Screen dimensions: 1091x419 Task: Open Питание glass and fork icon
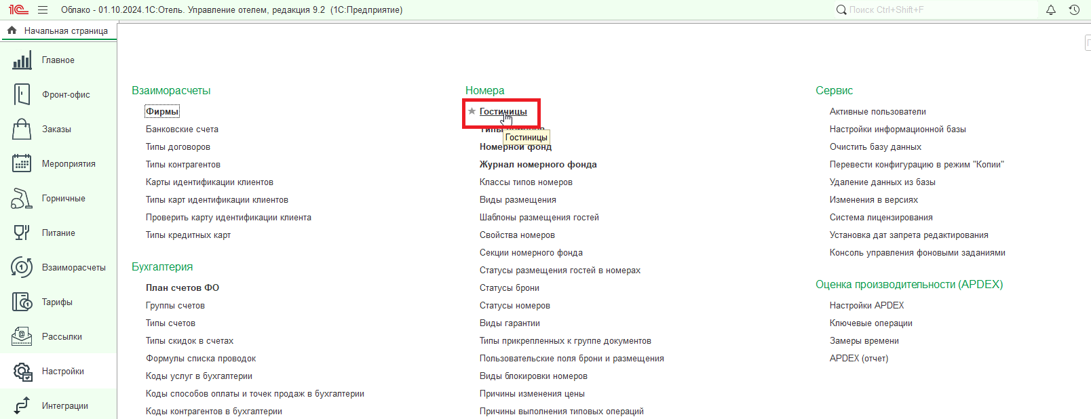point(22,233)
